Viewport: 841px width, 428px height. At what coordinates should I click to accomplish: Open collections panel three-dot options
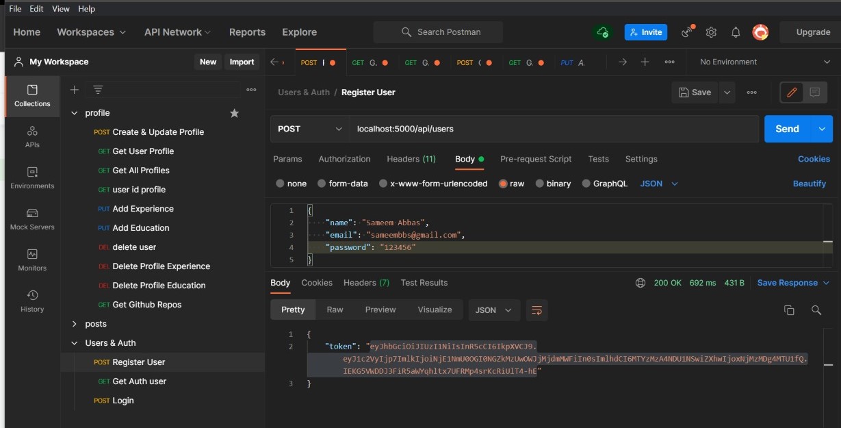tap(251, 90)
